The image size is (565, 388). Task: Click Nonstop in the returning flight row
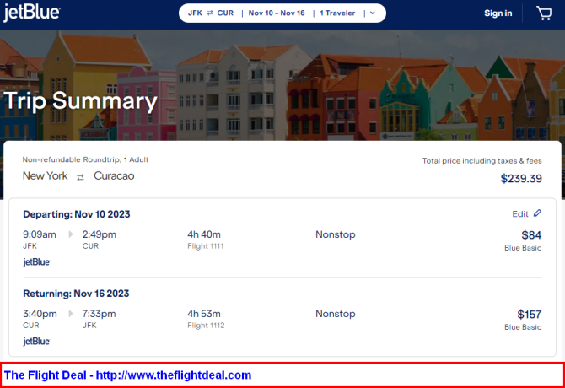coord(336,314)
